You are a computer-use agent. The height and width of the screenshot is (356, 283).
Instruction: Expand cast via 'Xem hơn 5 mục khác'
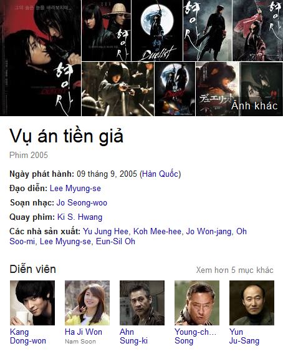235,270
